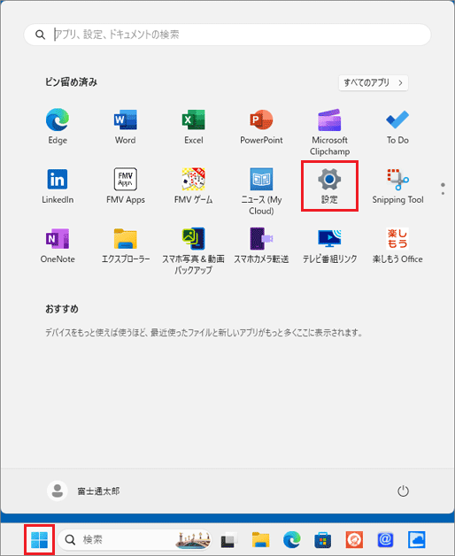The image size is (455, 556).
Task: Open ニュース (My Cloud) app
Action: coord(261,191)
